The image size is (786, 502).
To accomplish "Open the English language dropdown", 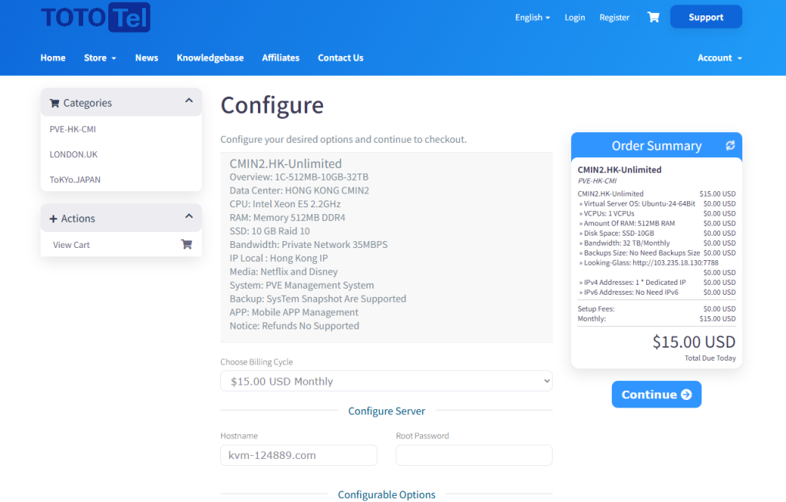I will 532,18.
